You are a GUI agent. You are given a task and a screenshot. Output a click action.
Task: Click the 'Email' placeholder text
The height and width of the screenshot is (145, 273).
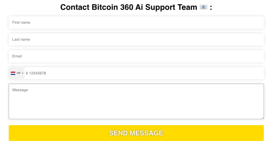click(x=17, y=56)
